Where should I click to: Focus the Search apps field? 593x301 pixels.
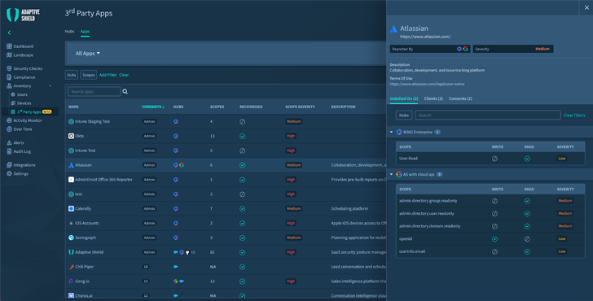[x=94, y=91]
